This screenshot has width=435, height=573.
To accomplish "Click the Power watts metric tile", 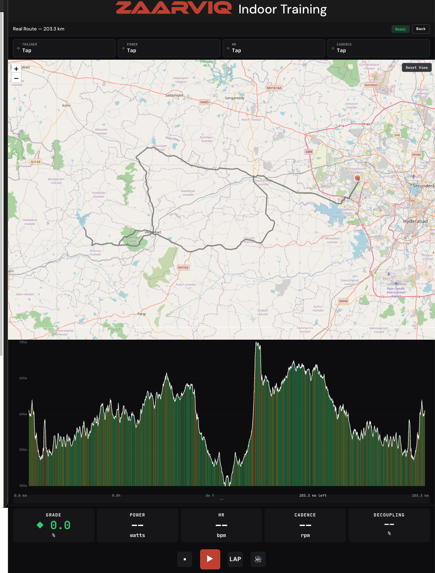I will click(138, 525).
